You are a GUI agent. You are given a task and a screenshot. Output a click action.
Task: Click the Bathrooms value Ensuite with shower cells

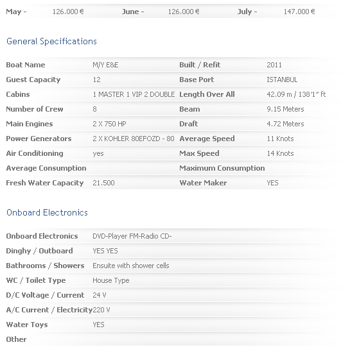pyautogui.click(x=131, y=266)
